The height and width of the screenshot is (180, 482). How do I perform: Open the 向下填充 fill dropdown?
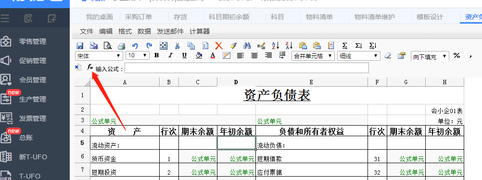click(430, 57)
